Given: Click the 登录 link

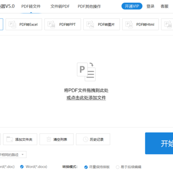Looking at the screenshot, I should (150, 6).
